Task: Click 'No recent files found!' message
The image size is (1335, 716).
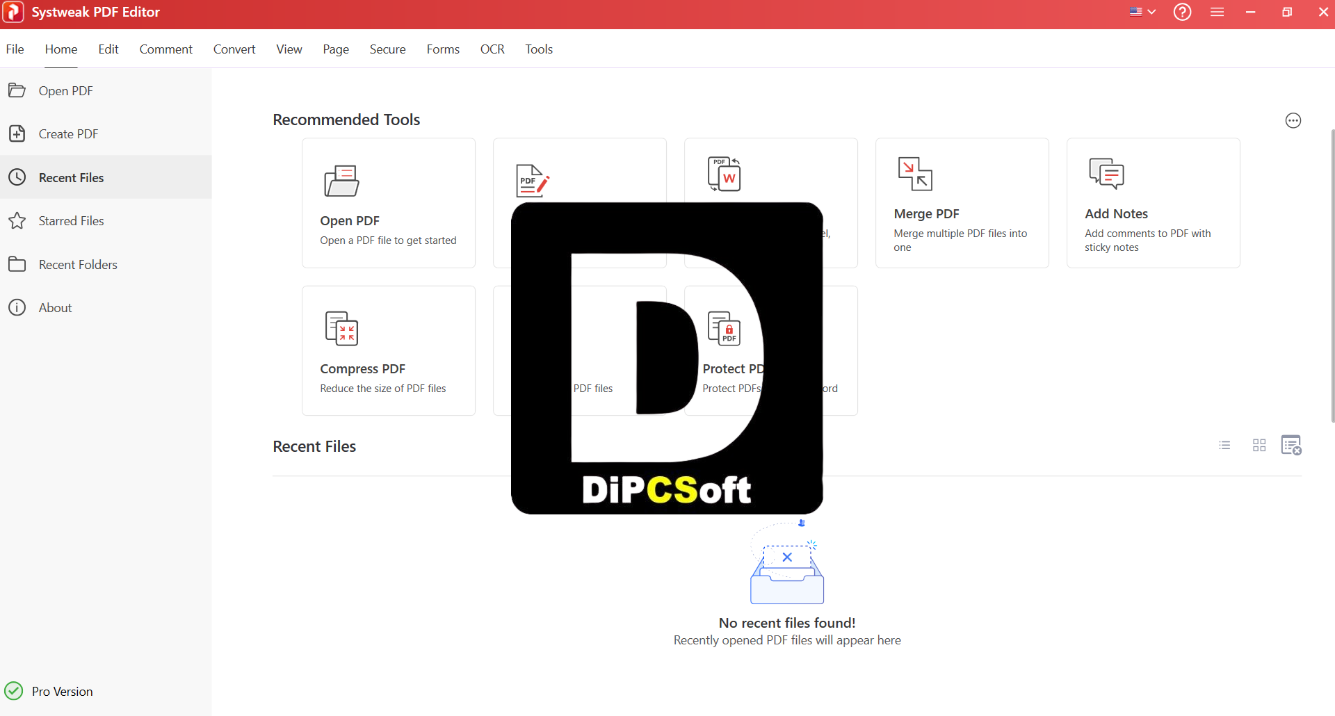Action: tap(787, 623)
